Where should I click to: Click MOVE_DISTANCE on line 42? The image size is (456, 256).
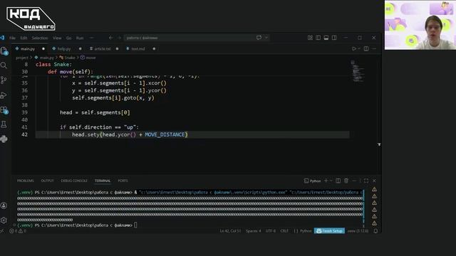tap(165, 134)
